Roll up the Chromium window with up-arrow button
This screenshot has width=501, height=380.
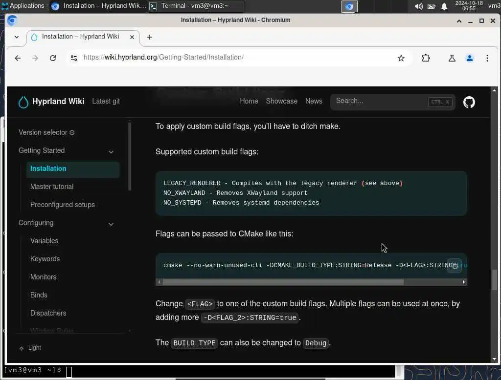click(x=459, y=21)
